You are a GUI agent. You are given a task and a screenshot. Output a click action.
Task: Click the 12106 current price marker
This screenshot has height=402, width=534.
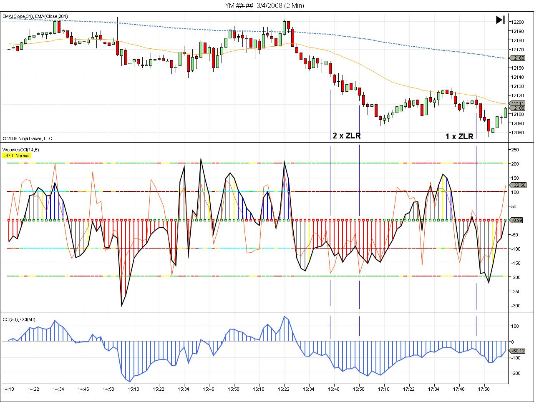(x=517, y=108)
